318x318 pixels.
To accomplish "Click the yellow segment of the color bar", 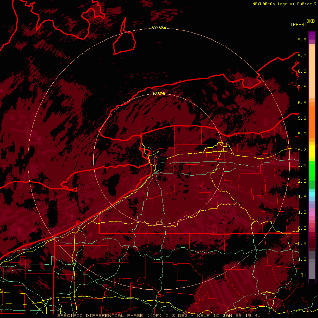I will click(312, 151).
